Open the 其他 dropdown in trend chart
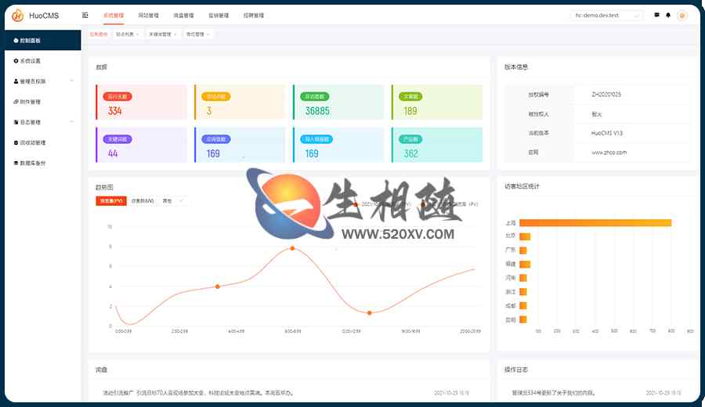 coord(173,201)
